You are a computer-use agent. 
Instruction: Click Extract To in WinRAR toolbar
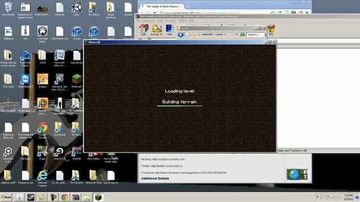coord(157,30)
